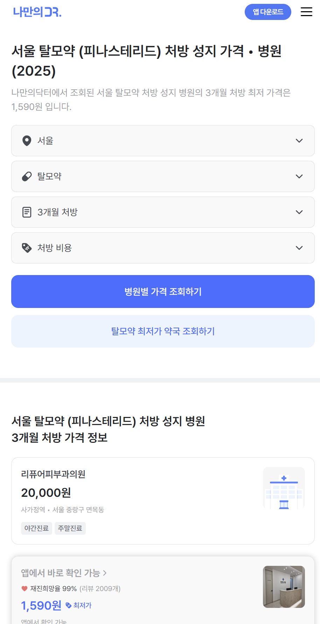The image size is (320, 624).
Task: Click the price tag icon beside 처방 비용
Action: (x=27, y=248)
